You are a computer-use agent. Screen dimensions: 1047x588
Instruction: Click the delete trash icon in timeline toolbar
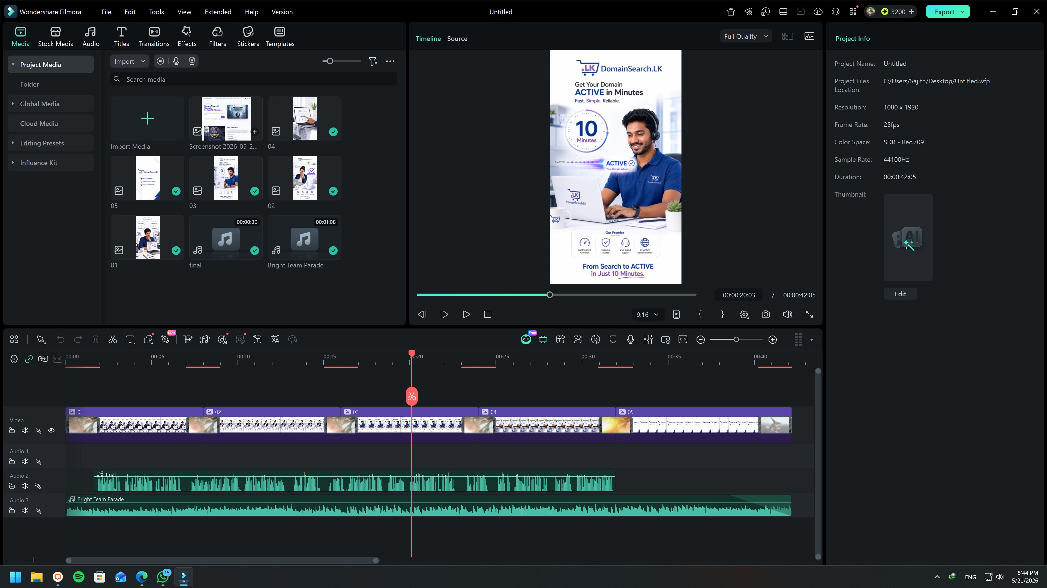[x=95, y=339]
